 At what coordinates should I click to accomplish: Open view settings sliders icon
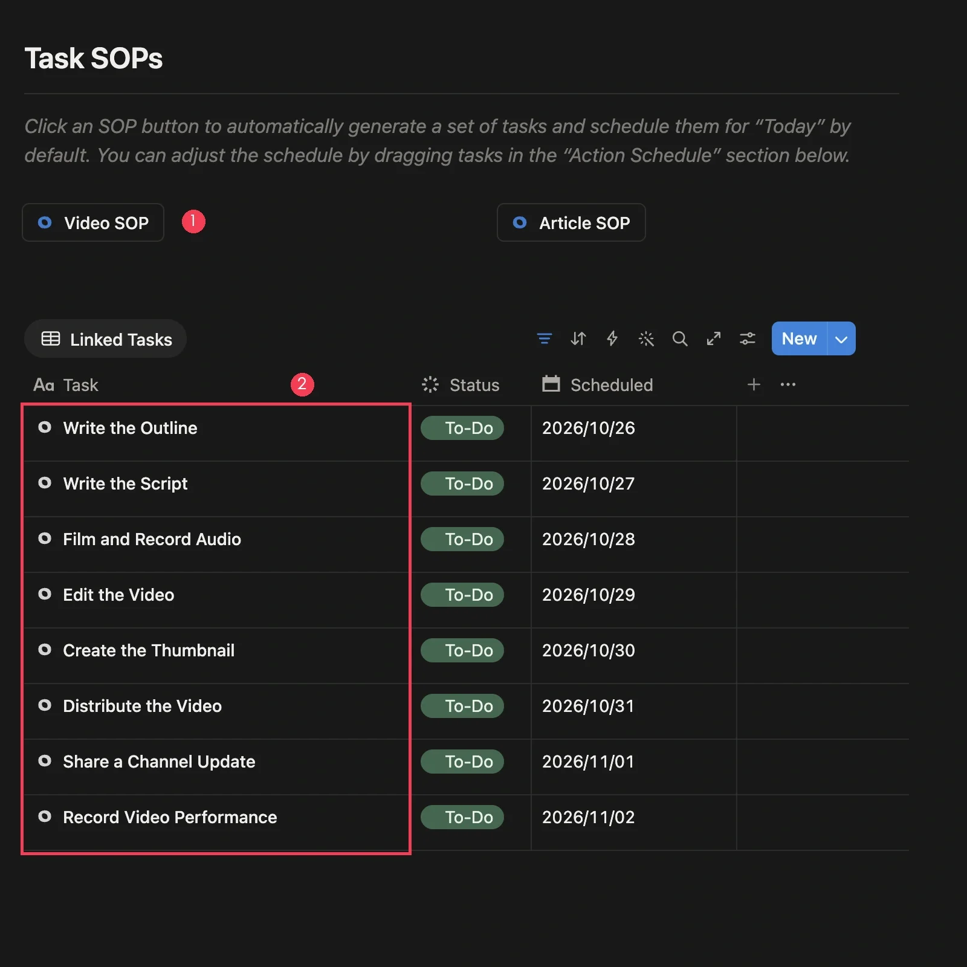pyautogui.click(x=748, y=338)
